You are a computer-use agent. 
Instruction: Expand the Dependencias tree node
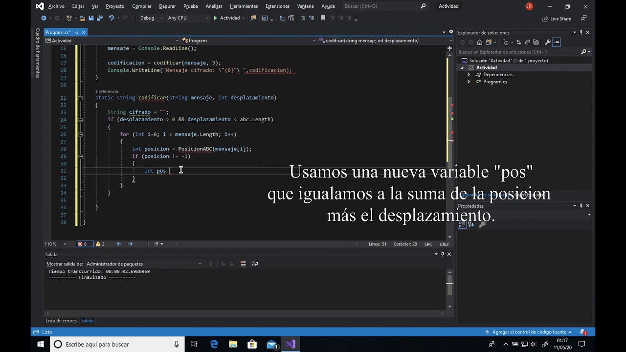pyautogui.click(x=469, y=75)
